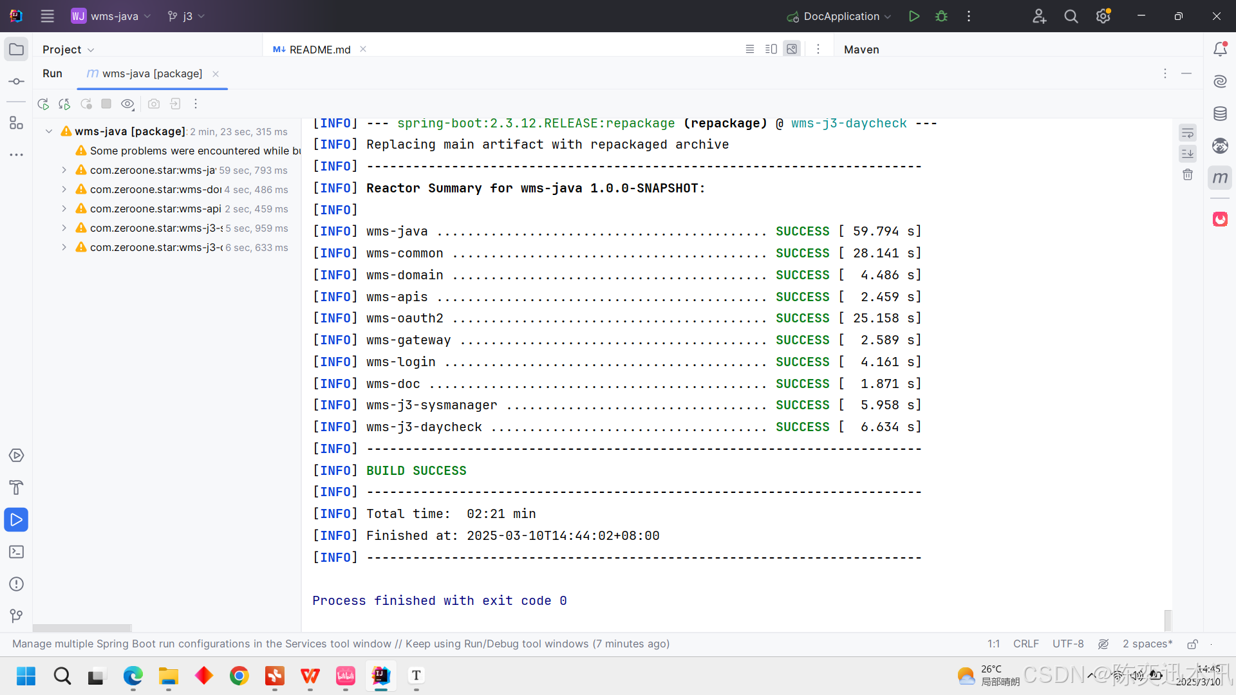
Task: Open the Git tool window
Action: (16, 616)
